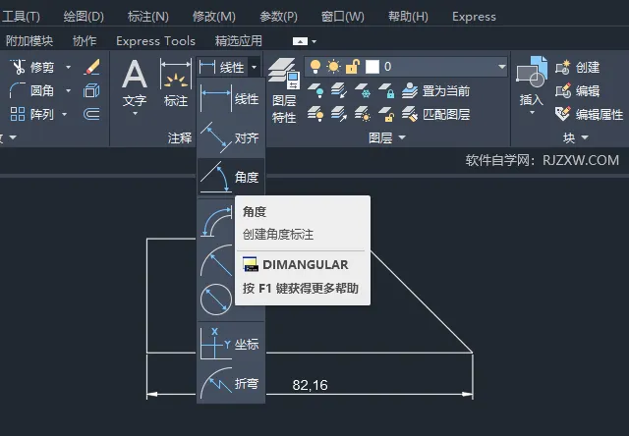Switch to the 精选应用 ribbon tab
Screen dimensions: 629x436
click(238, 41)
